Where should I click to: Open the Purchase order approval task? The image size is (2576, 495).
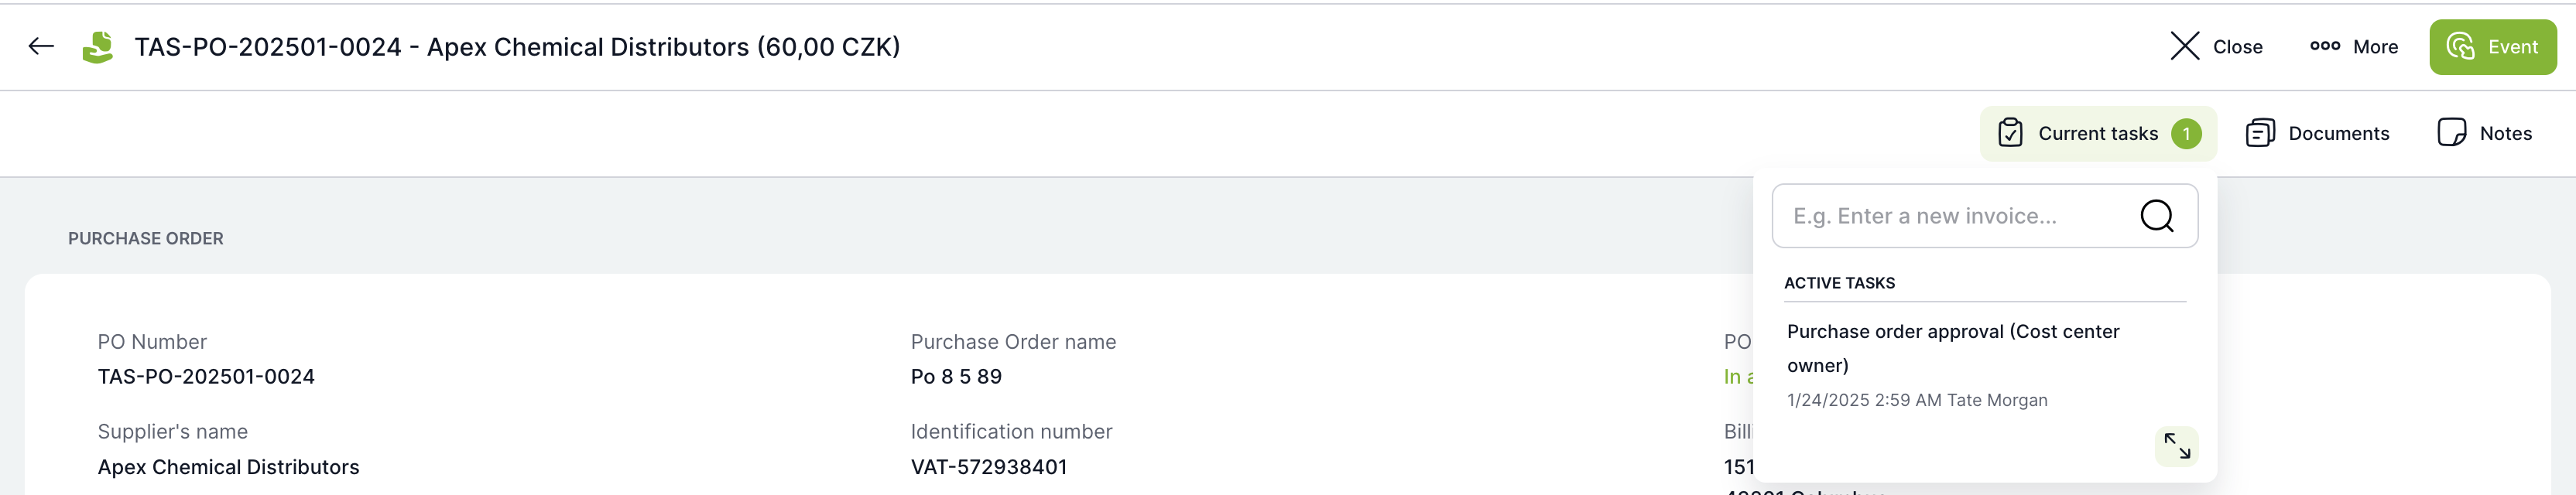[1952, 348]
